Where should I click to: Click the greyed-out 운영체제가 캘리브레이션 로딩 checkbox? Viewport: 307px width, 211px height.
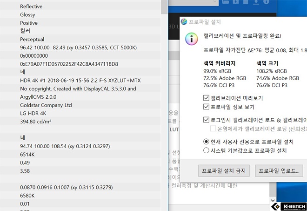[x=213, y=129]
